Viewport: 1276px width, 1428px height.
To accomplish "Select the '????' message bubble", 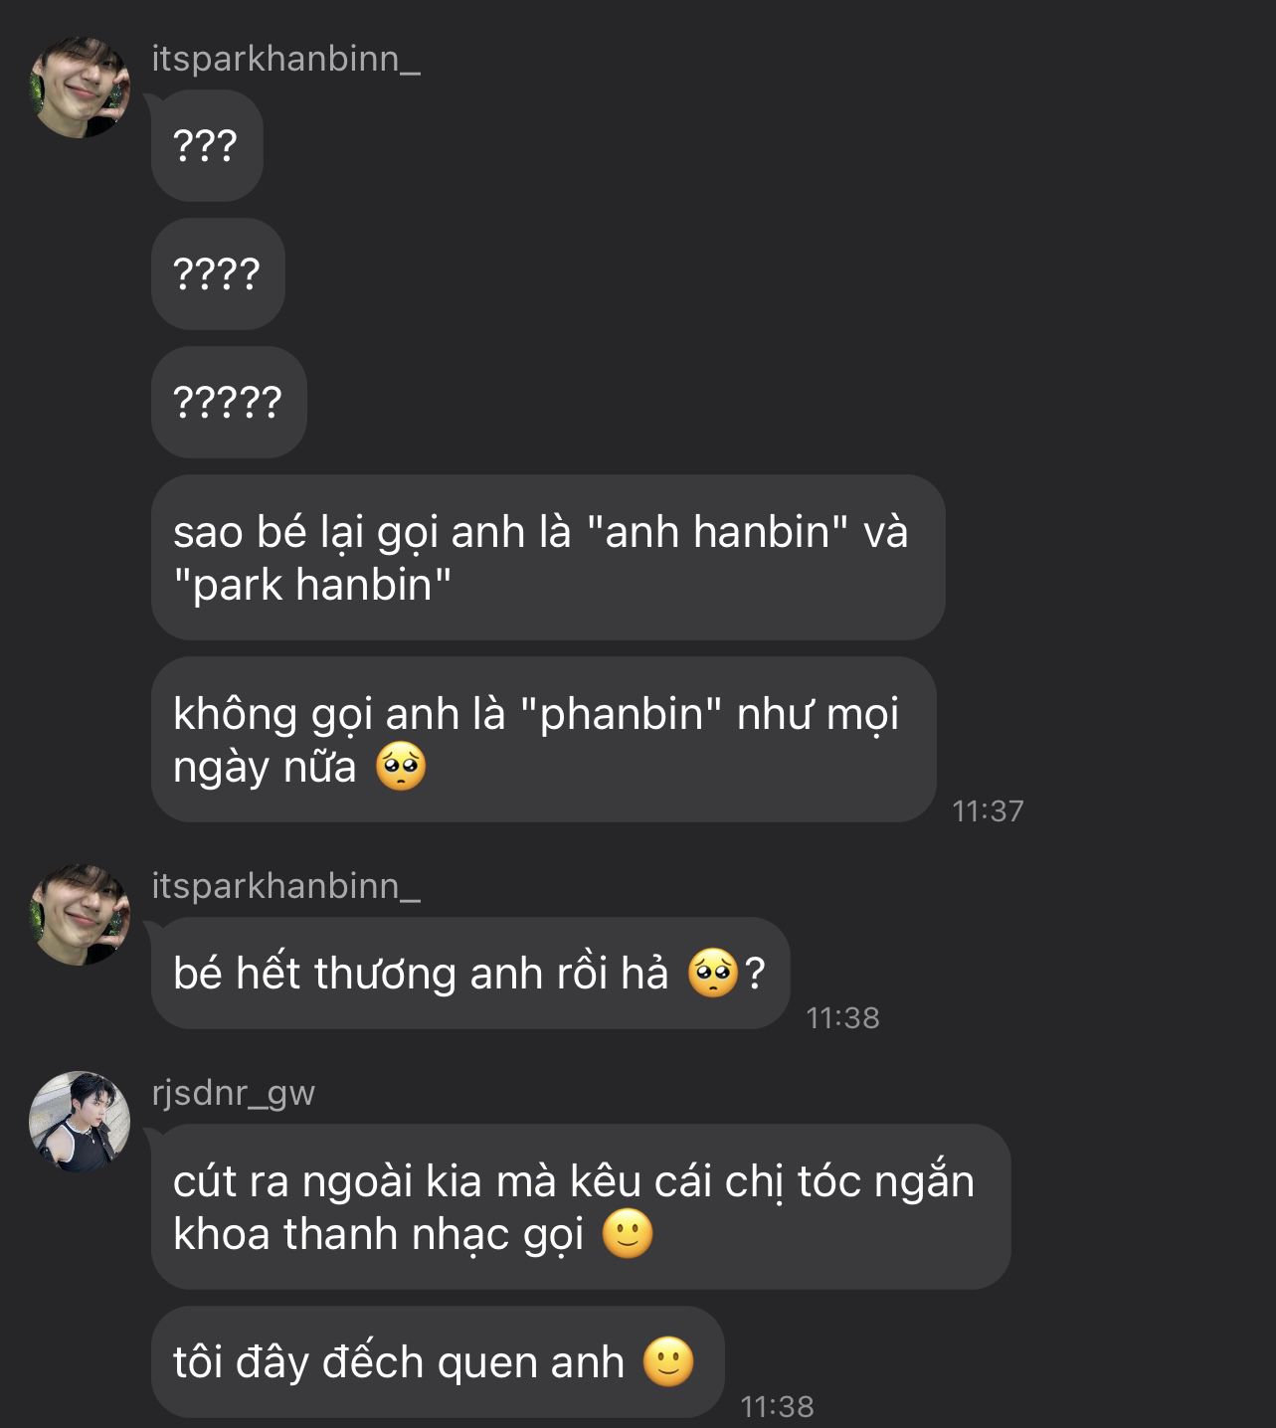I will (218, 273).
